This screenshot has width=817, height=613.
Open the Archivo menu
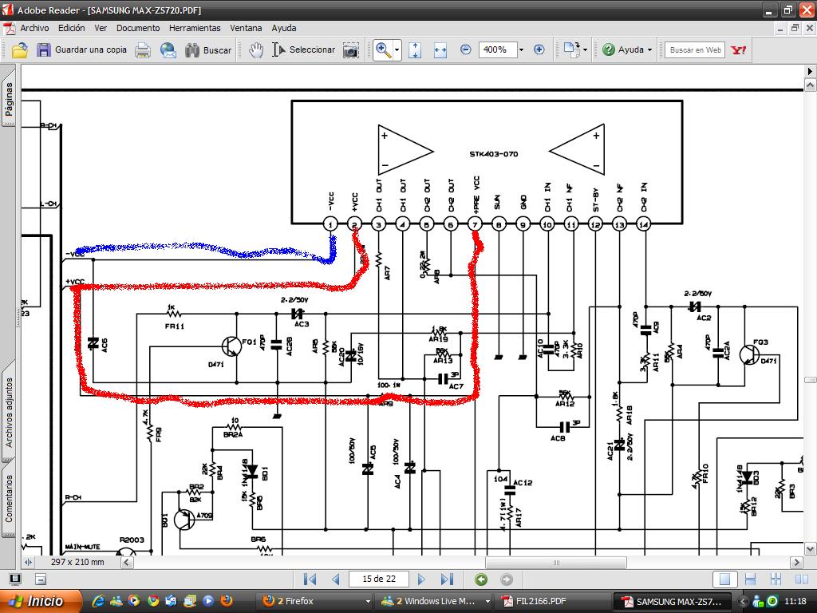[34, 28]
